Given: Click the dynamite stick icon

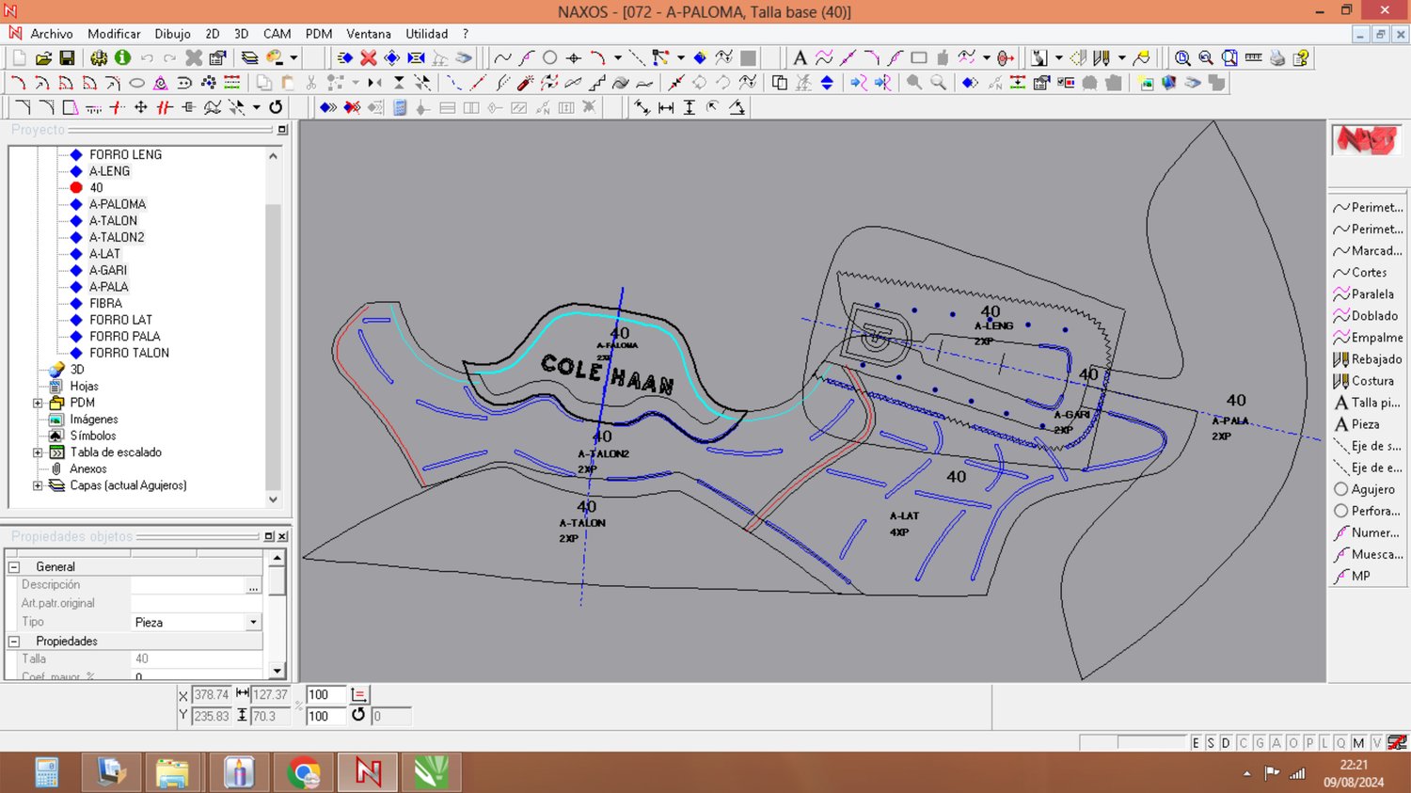Looking at the screenshot, I should pyautogui.click(x=526, y=83).
